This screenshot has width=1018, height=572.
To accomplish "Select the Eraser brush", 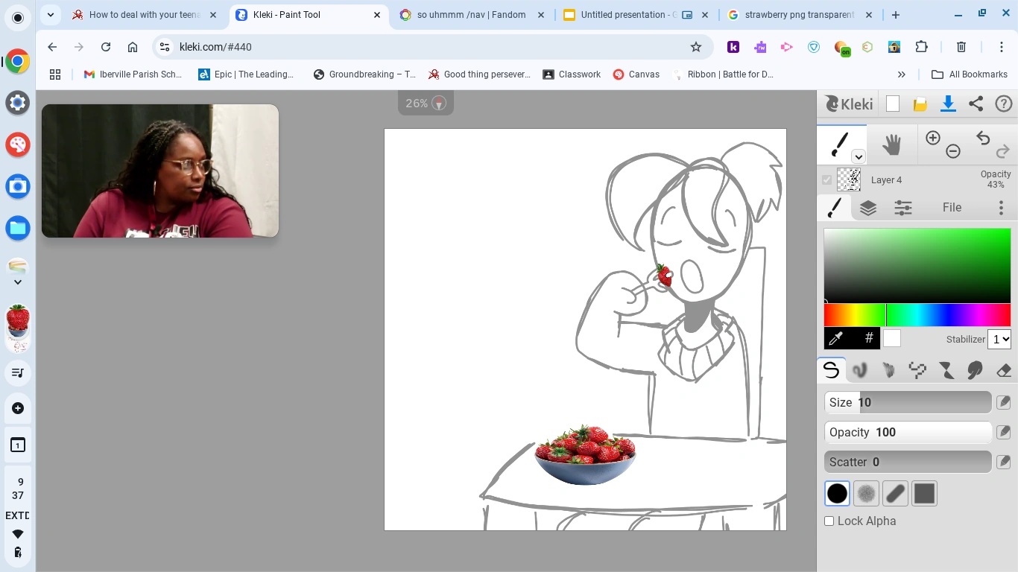I will coord(1003,370).
